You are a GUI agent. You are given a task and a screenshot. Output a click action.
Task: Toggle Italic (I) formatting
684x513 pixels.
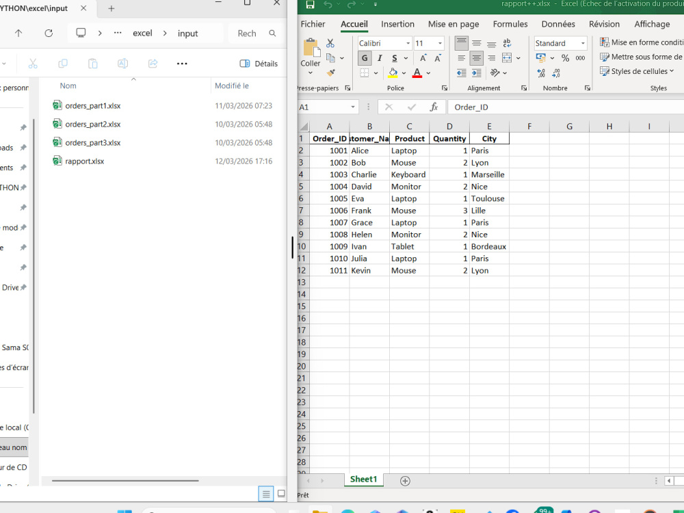point(380,58)
